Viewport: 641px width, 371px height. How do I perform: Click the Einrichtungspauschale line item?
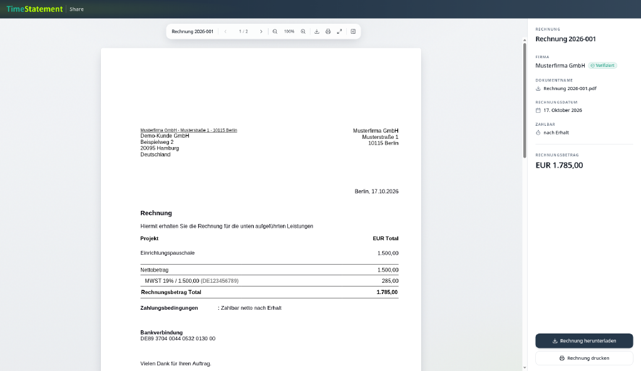pyautogui.click(x=168, y=253)
